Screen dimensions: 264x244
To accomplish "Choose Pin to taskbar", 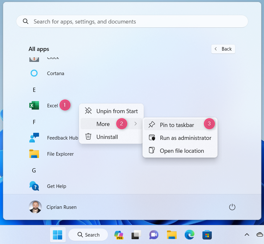I will click(x=180, y=125).
